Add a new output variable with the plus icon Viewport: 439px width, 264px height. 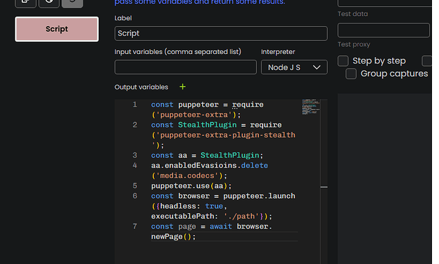click(183, 87)
